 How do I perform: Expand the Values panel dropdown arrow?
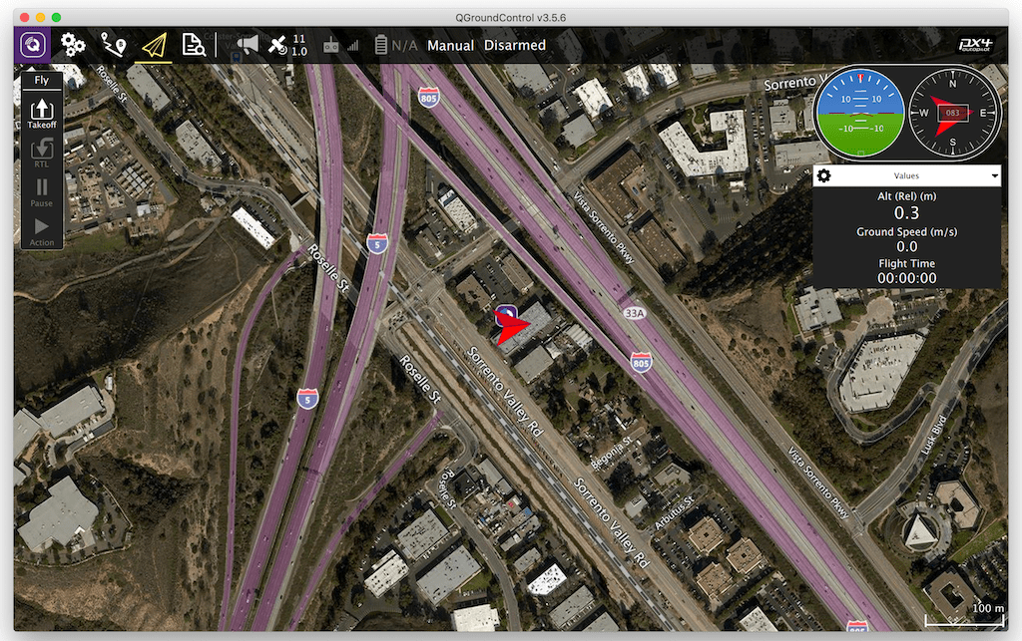[x=995, y=175]
